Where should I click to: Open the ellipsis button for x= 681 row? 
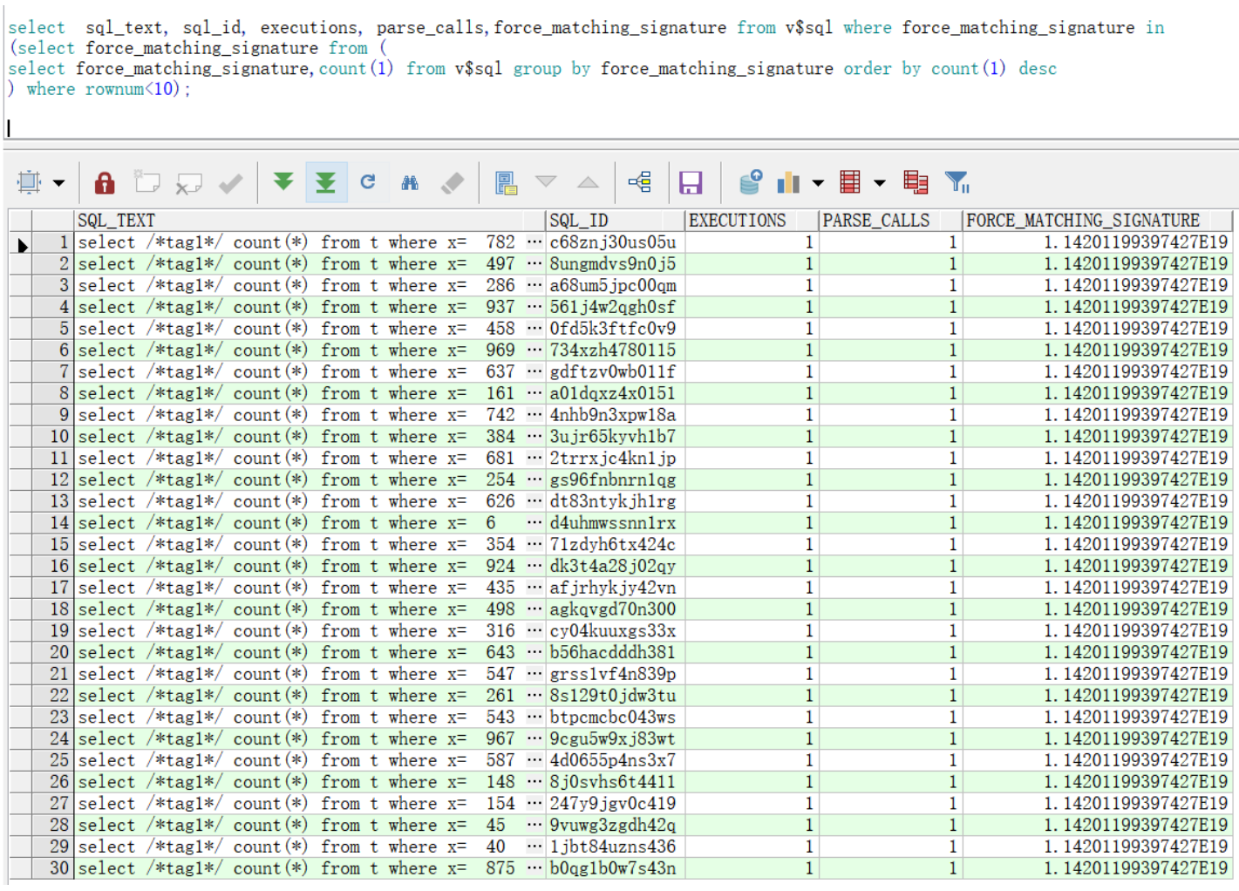pyautogui.click(x=534, y=459)
